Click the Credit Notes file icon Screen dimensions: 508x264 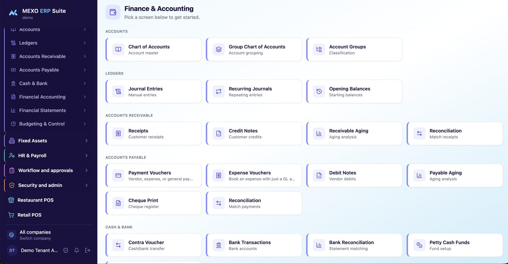[219, 133]
